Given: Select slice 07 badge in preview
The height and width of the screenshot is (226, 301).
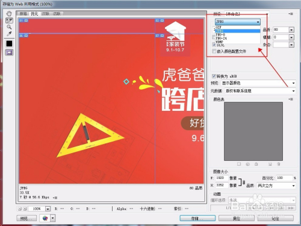Looking at the screenshot, I should tap(160, 36).
